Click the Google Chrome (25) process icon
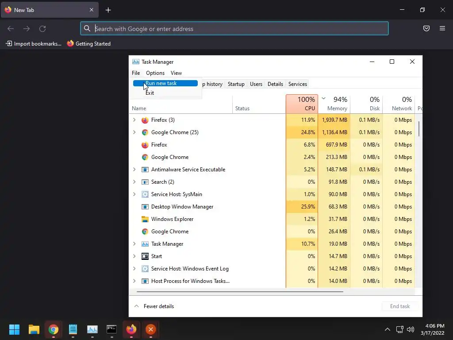This screenshot has height=340, width=453. (x=145, y=132)
